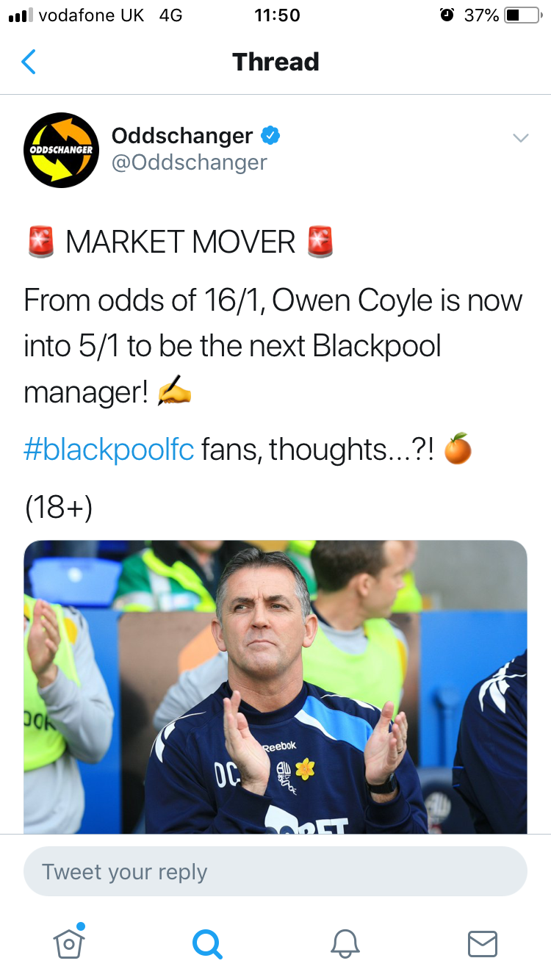
Task: Open the Oddschanger profile avatar
Action: (x=61, y=150)
